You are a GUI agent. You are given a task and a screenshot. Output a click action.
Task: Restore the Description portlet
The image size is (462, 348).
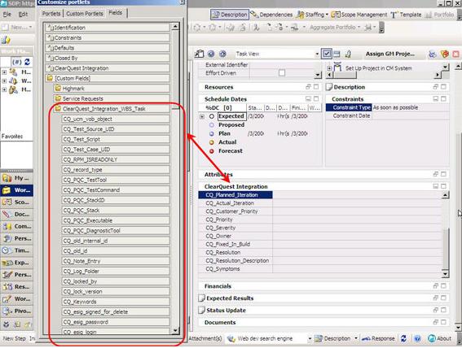click(x=435, y=87)
